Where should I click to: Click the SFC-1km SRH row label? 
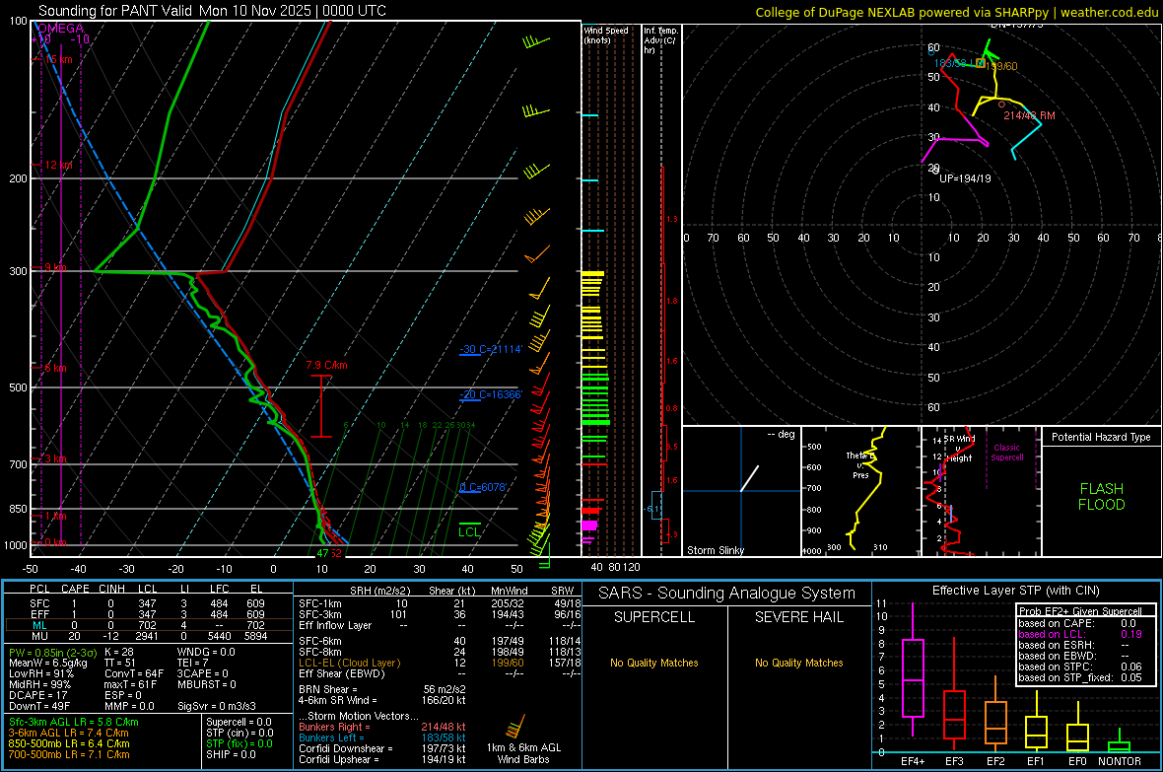point(319,603)
